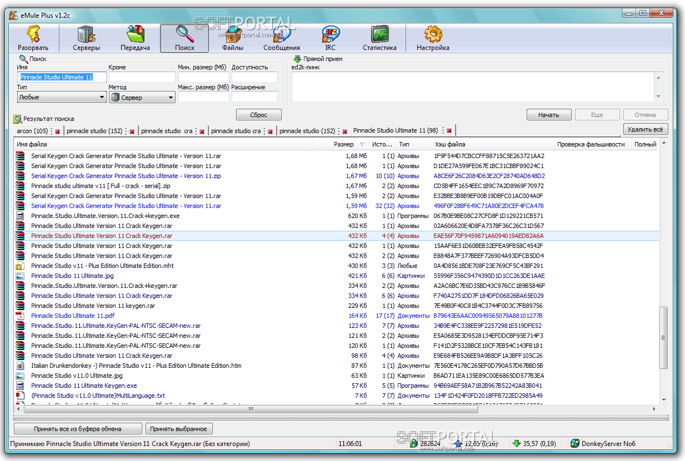Click the results horizontal scrollbar thumb
Viewport: 685px width, 461px height.
[x=250, y=409]
